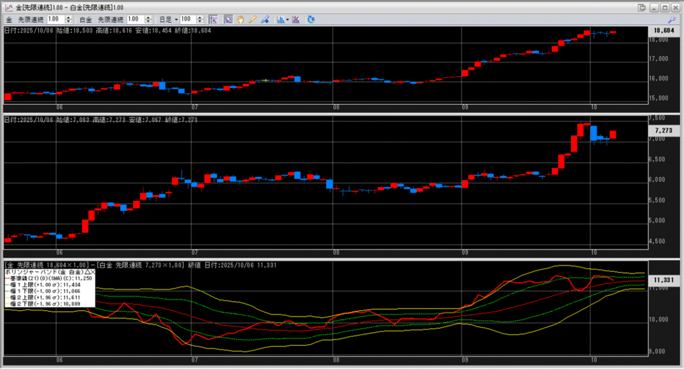
Task: Click the eraser tool icon
Action: (x=265, y=19)
